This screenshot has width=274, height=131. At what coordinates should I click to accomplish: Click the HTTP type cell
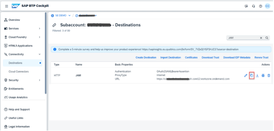[x=57, y=75]
